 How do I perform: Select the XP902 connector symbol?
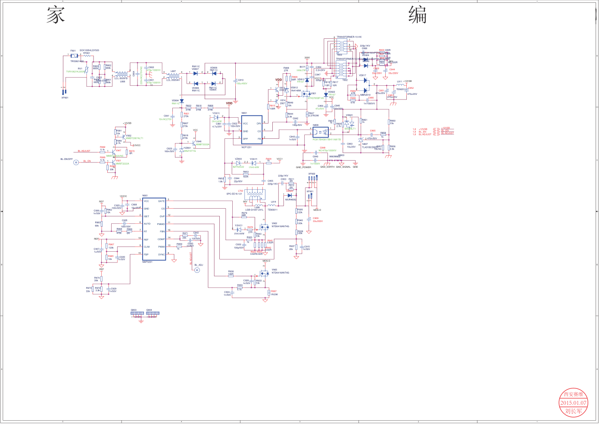tap(313, 178)
